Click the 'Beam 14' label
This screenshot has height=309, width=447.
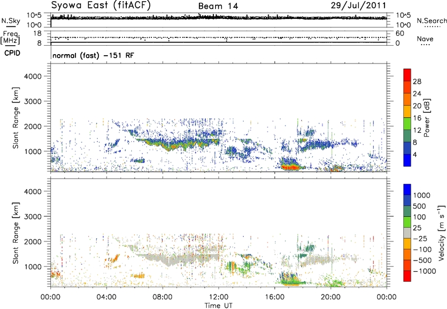tap(218, 6)
